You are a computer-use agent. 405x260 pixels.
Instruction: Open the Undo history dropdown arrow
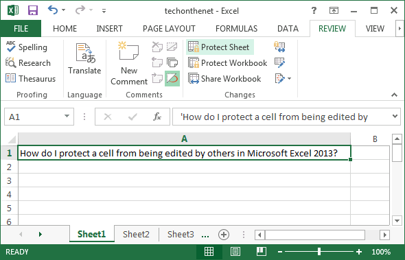tap(64, 10)
